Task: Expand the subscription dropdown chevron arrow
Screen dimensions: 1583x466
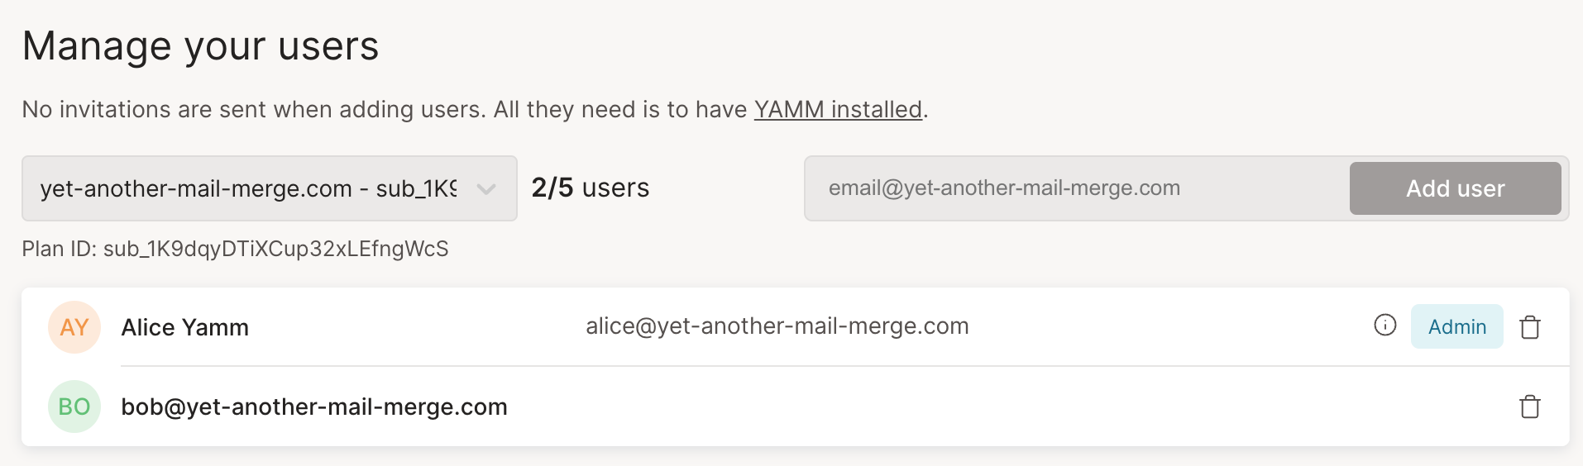Action: 486,189
